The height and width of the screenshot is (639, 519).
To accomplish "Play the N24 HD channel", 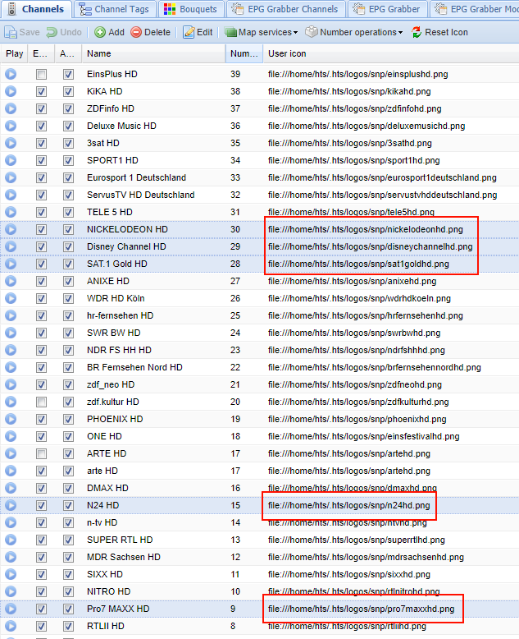I will (x=11, y=505).
